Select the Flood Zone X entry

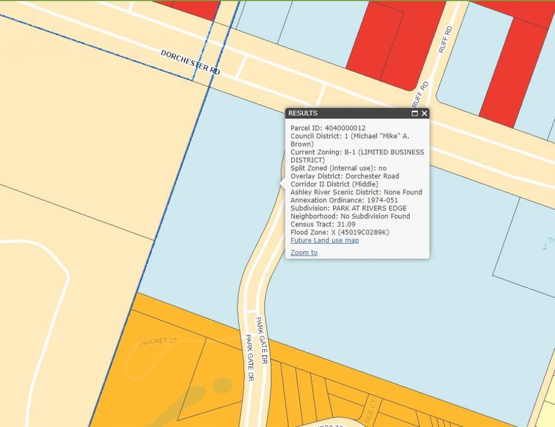coord(339,232)
